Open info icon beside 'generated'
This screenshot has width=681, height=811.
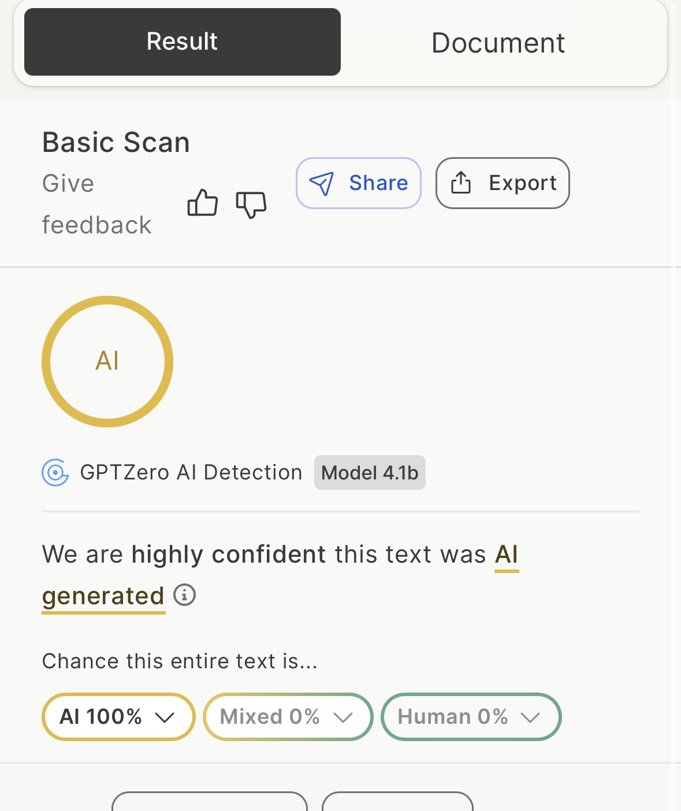pos(185,594)
